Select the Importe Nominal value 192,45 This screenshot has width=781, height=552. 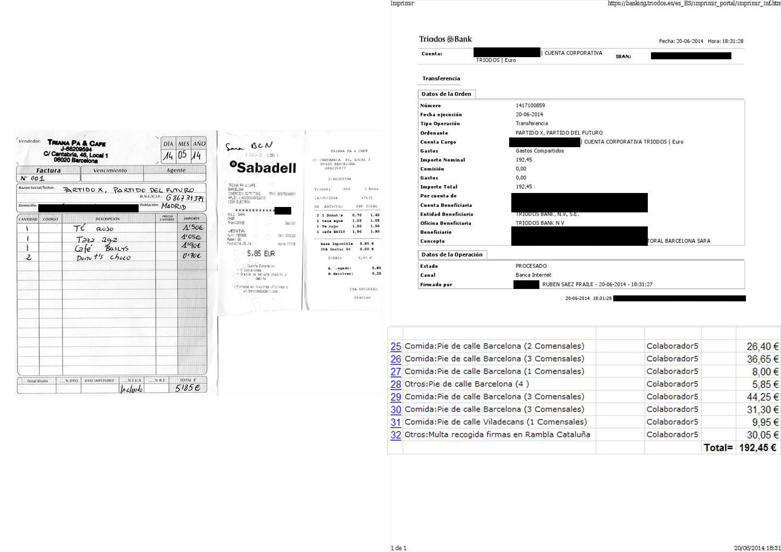(x=524, y=160)
